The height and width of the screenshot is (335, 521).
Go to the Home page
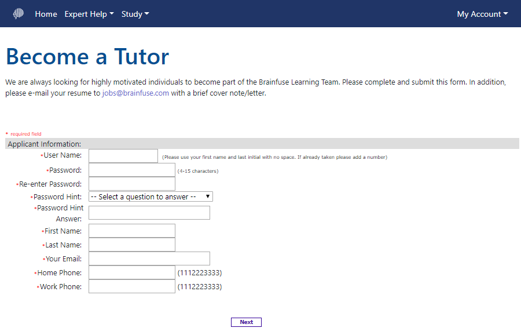pyautogui.click(x=46, y=14)
